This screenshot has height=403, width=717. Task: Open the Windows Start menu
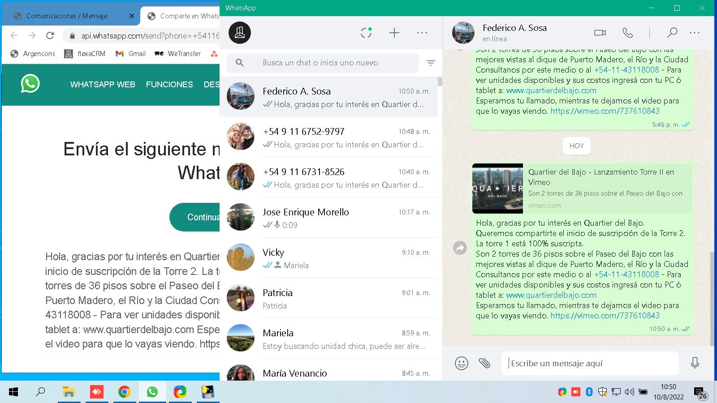click(13, 392)
